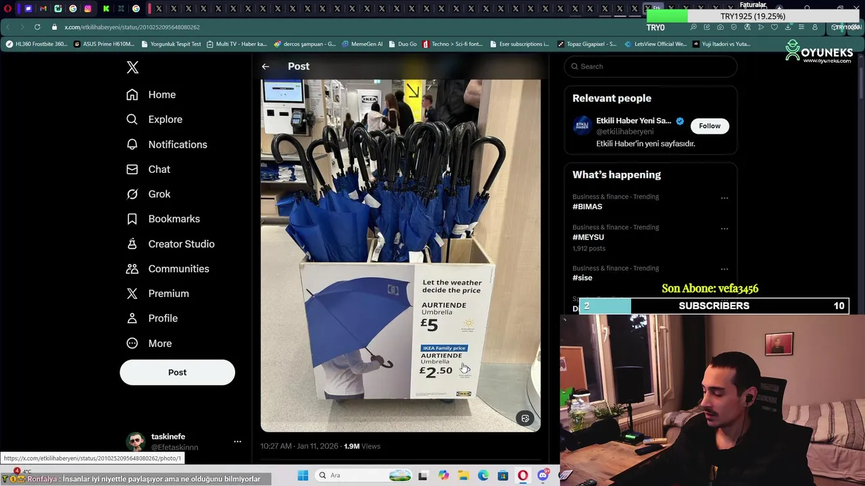Open the LetsView Official bookmark
Screen dimensions: 865x486
656,44
